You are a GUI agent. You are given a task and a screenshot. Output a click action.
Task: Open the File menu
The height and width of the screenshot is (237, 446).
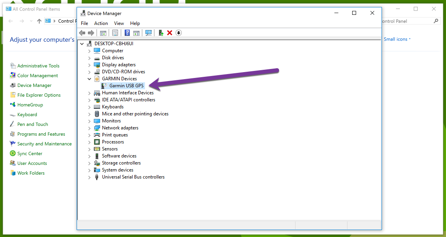coord(84,23)
